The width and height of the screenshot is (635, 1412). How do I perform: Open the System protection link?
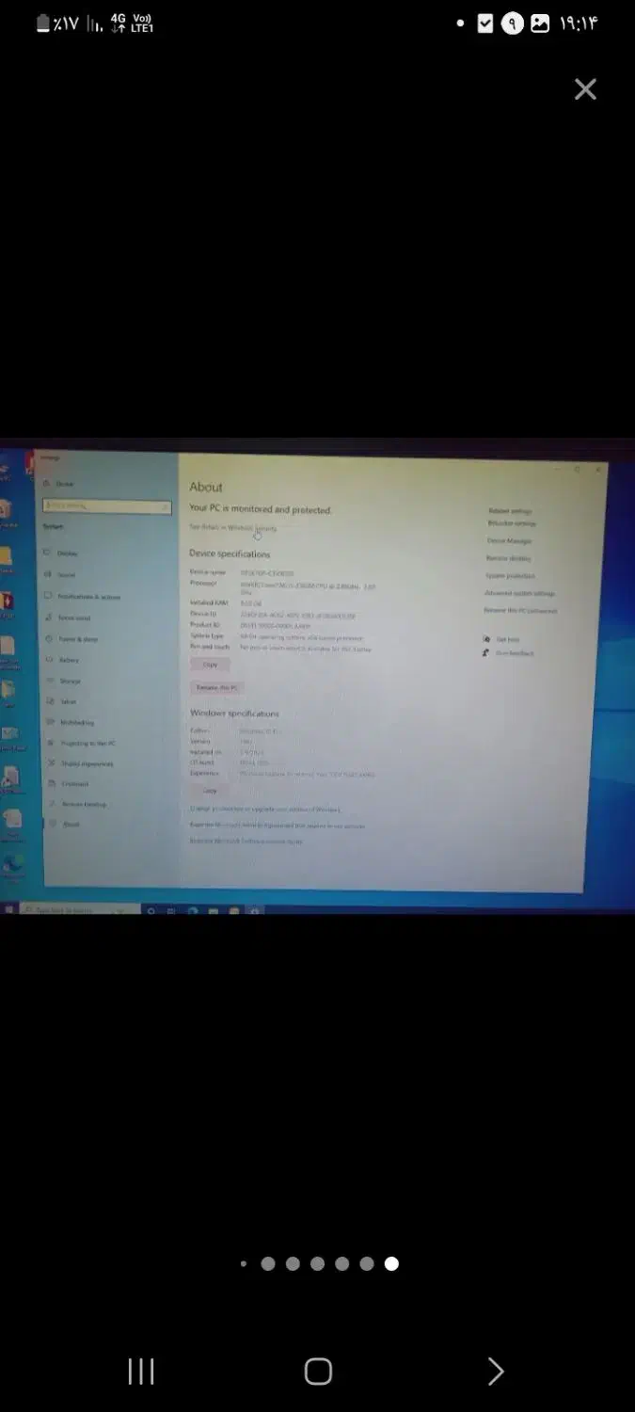click(510, 575)
